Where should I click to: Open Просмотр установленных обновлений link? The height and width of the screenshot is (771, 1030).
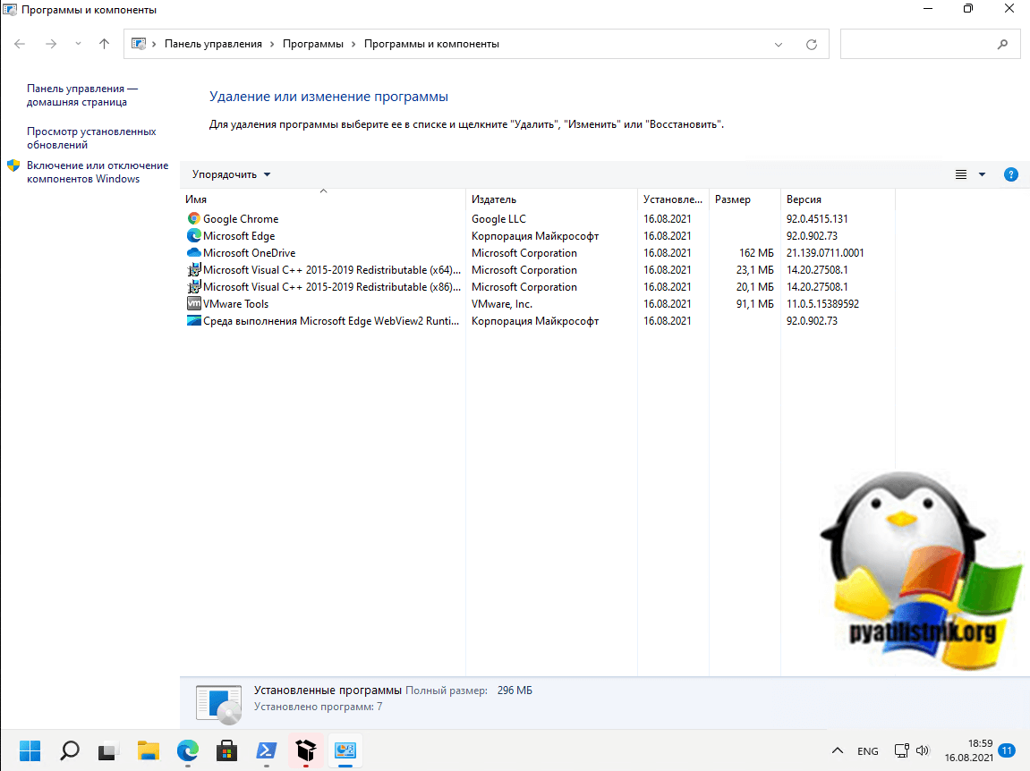(91, 138)
